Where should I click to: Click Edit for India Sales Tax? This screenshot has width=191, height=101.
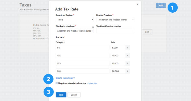tap(147, 32)
